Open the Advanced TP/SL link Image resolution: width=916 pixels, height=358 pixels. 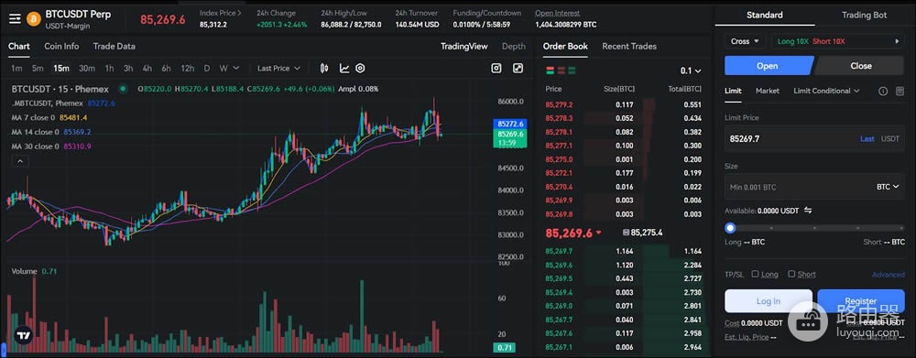tap(888, 275)
